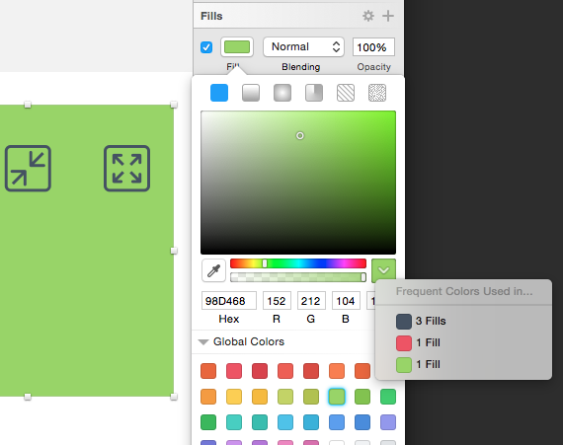The height and width of the screenshot is (445, 563).
Task: Choose the red 1 Fill color
Action: tap(404, 343)
